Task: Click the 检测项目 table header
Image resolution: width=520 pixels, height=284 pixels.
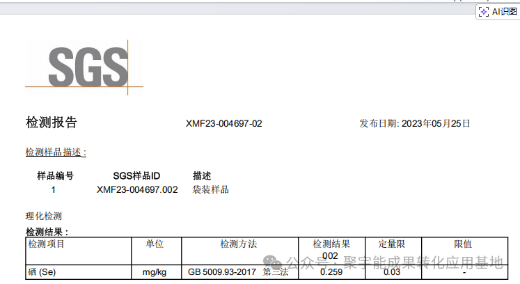Action: point(79,251)
